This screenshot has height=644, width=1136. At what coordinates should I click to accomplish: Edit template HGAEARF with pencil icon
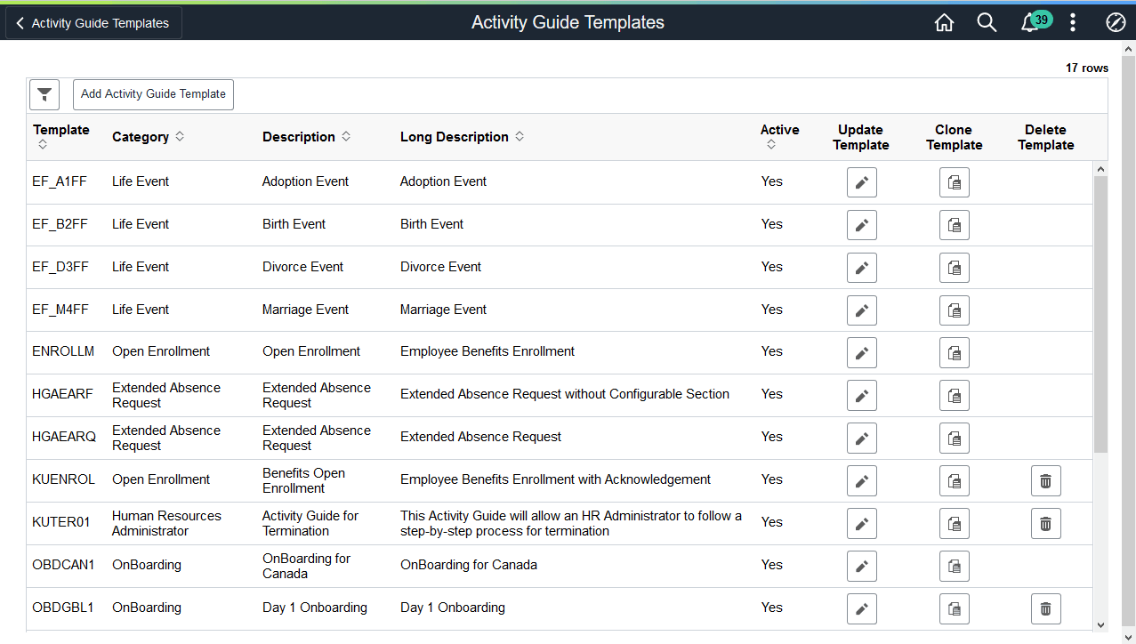[x=862, y=396]
